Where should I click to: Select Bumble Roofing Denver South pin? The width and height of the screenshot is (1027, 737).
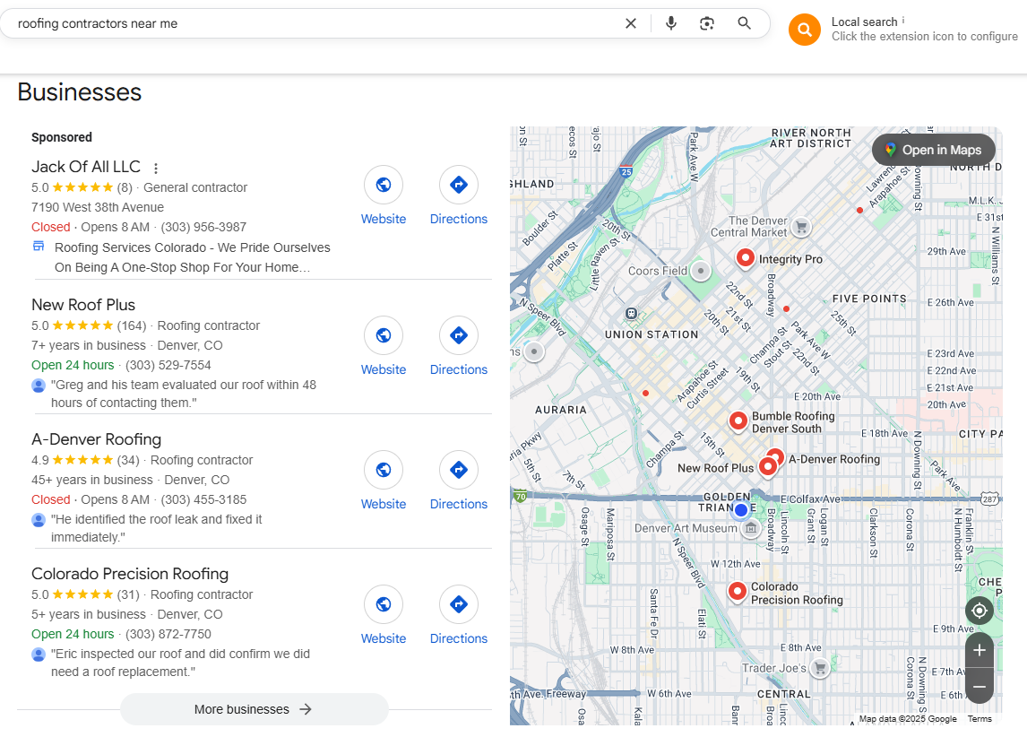(x=738, y=421)
